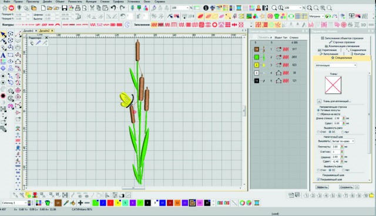
Task: Select the red color swatch in palette
Action: [110, 203]
